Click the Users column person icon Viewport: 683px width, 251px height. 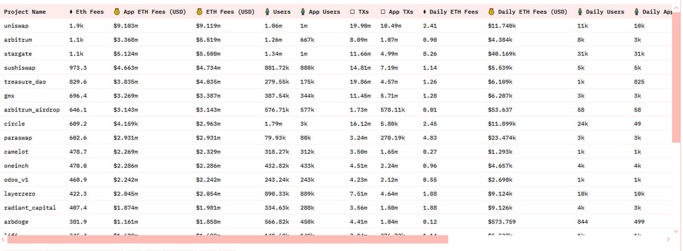pos(267,12)
